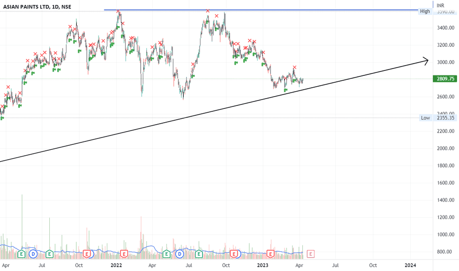Click the 1800.00 price axis label
This screenshot has height=271, width=459.
pos(446,166)
